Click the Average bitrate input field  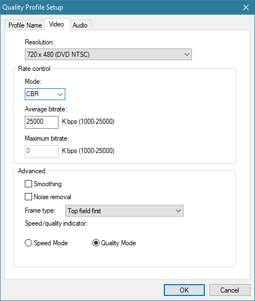pos(42,122)
